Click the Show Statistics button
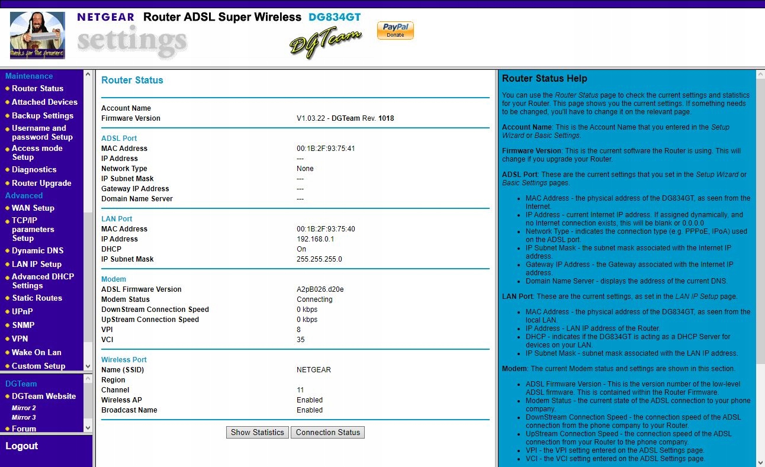The height and width of the screenshot is (467, 765). [258, 432]
